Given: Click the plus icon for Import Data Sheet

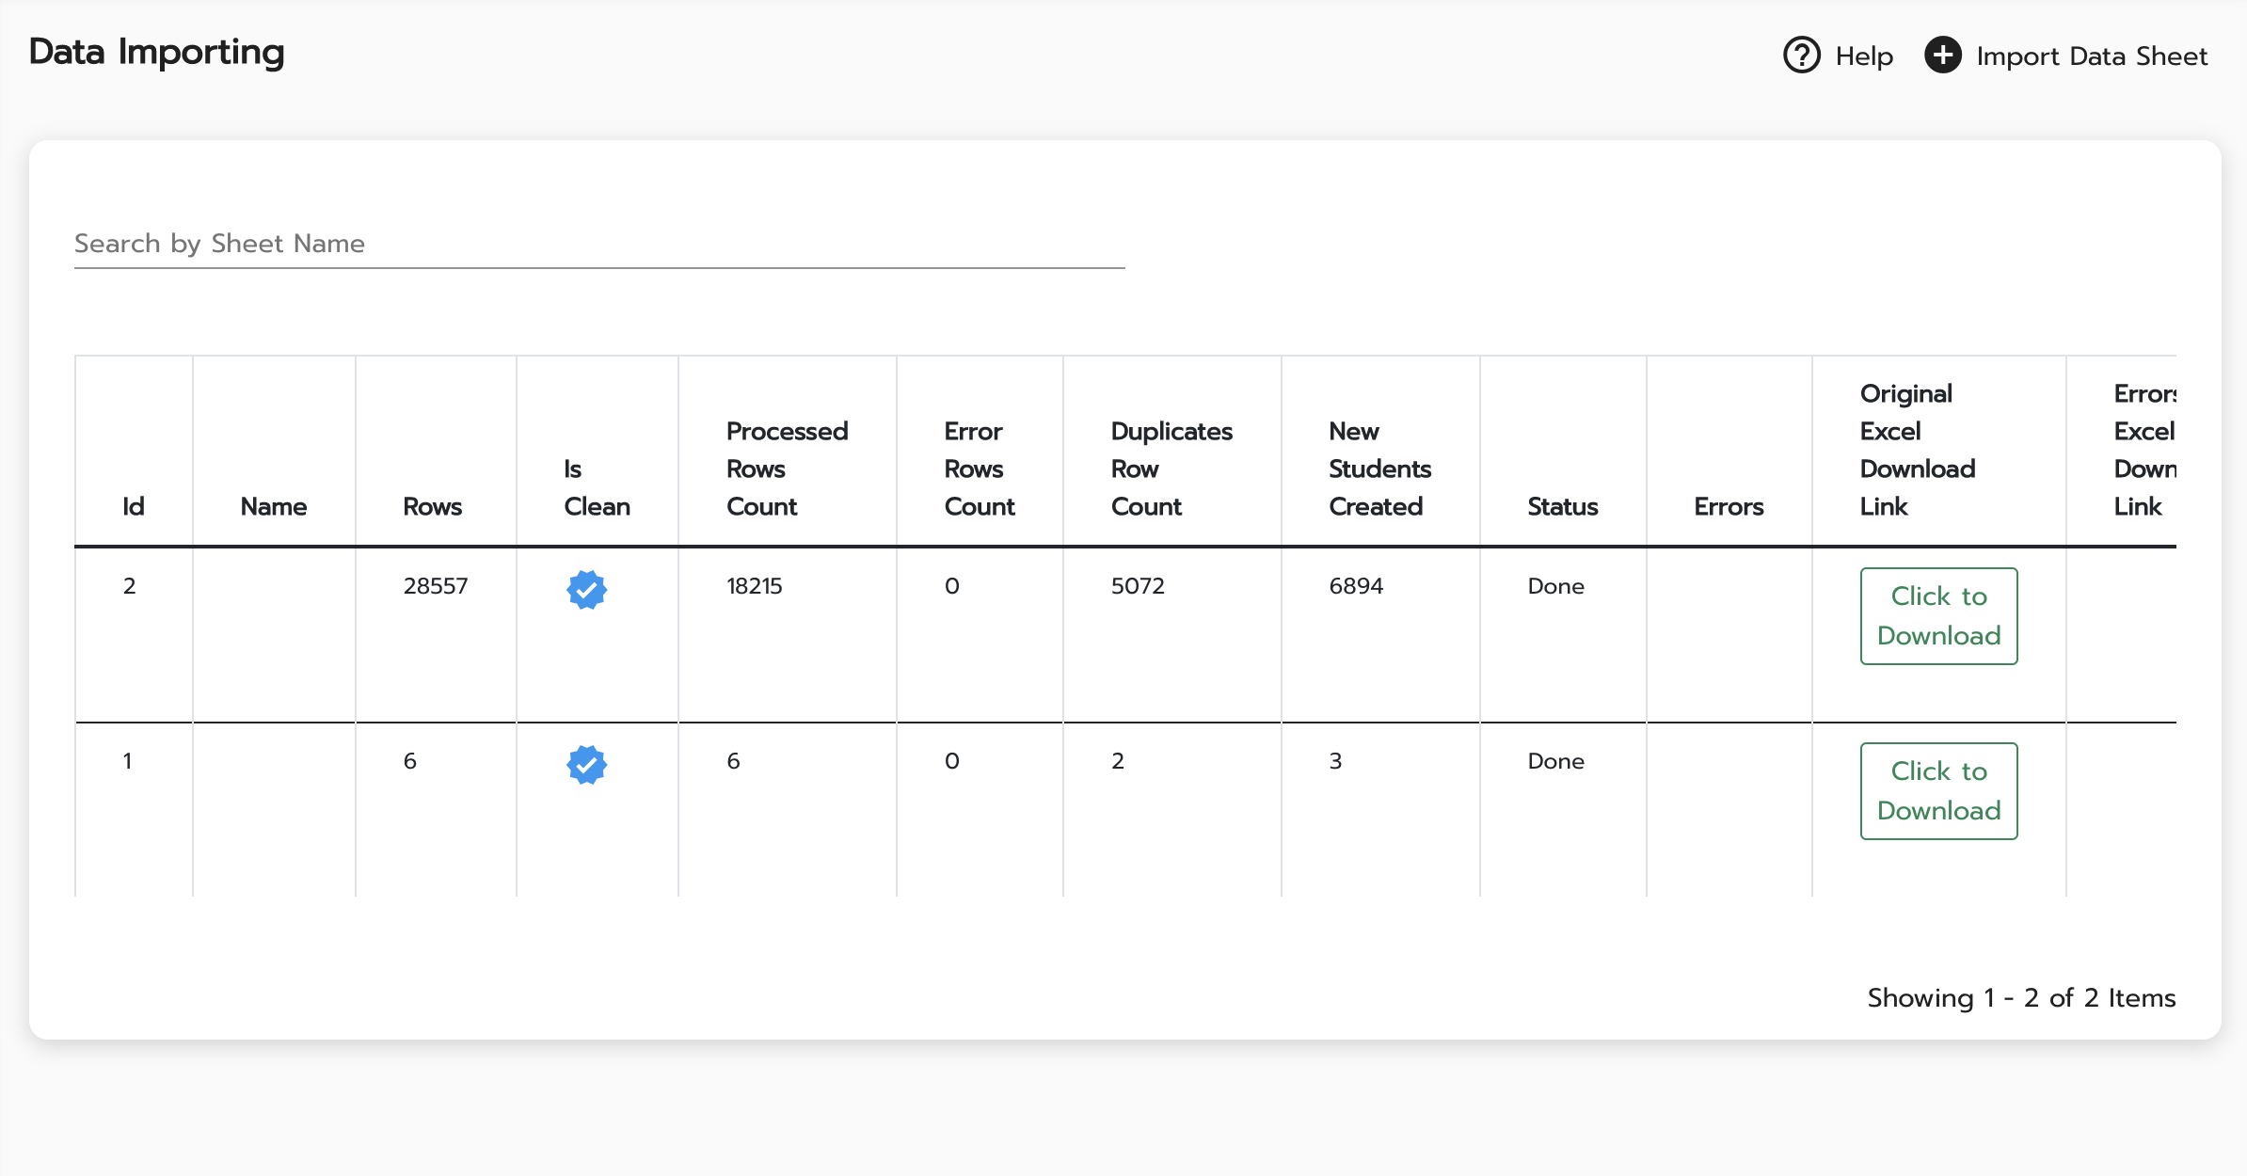Looking at the screenshot, I should pyautogui.click(x=1942, y=56).
